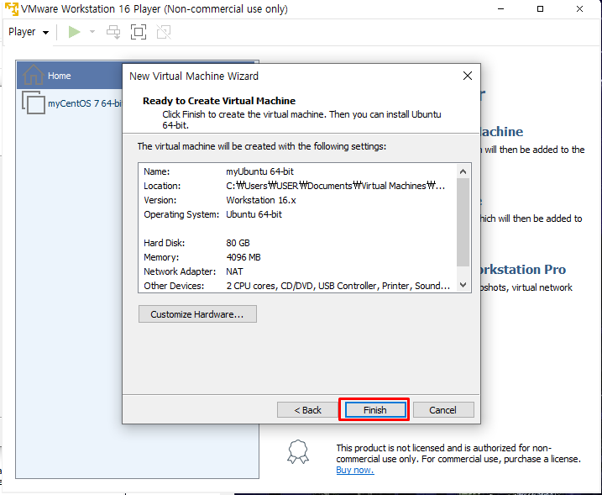Open the Player menu
This screenshot has height=495, width=602.
point(29,32)
